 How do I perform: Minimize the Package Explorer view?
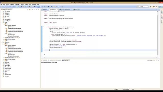point(36,9)
